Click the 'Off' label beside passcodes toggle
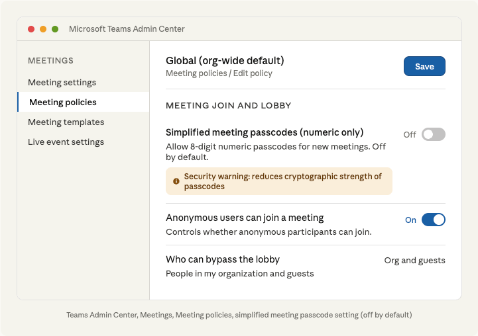This screenshot has height=336, width=478. click(410, 135)
